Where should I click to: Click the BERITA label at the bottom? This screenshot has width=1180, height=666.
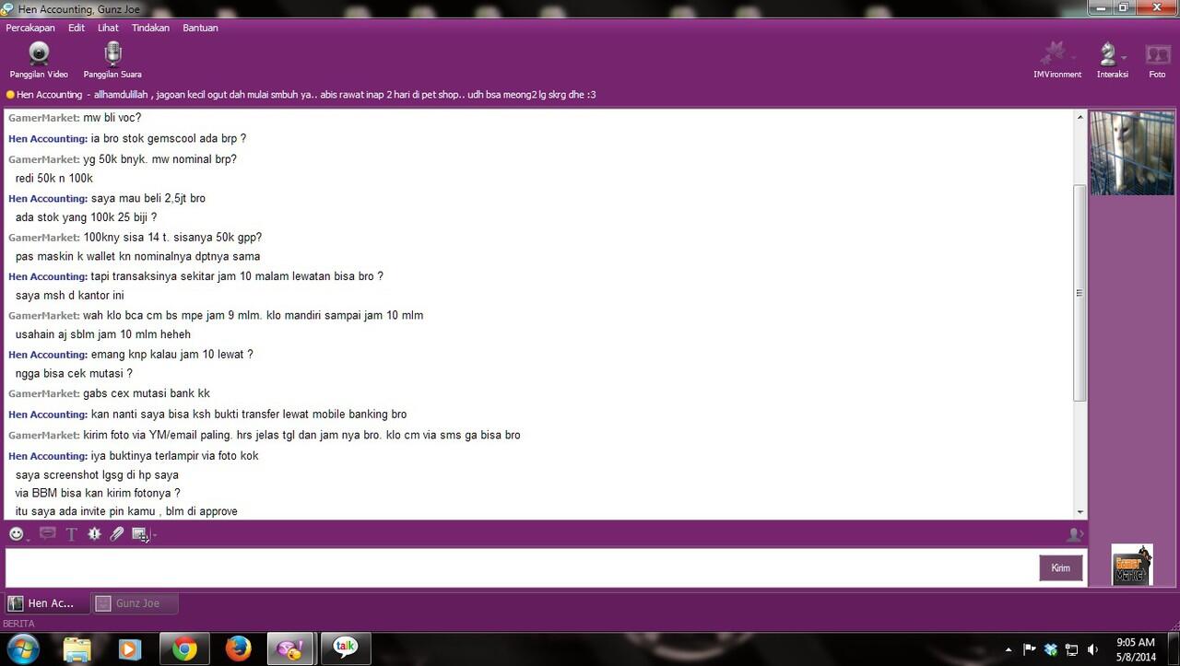(18, 624)
